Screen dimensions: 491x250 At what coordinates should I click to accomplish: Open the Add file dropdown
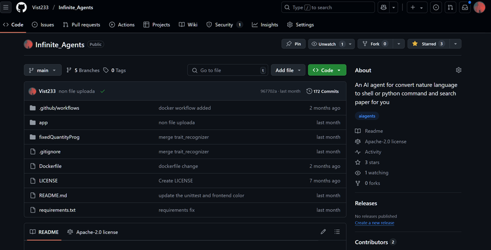(x=288, y=70)
